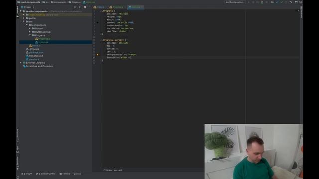Expand the ButtonsGroup folder
Image resolution: width=319 pixels, height=179 pixels.
(30, 32)
